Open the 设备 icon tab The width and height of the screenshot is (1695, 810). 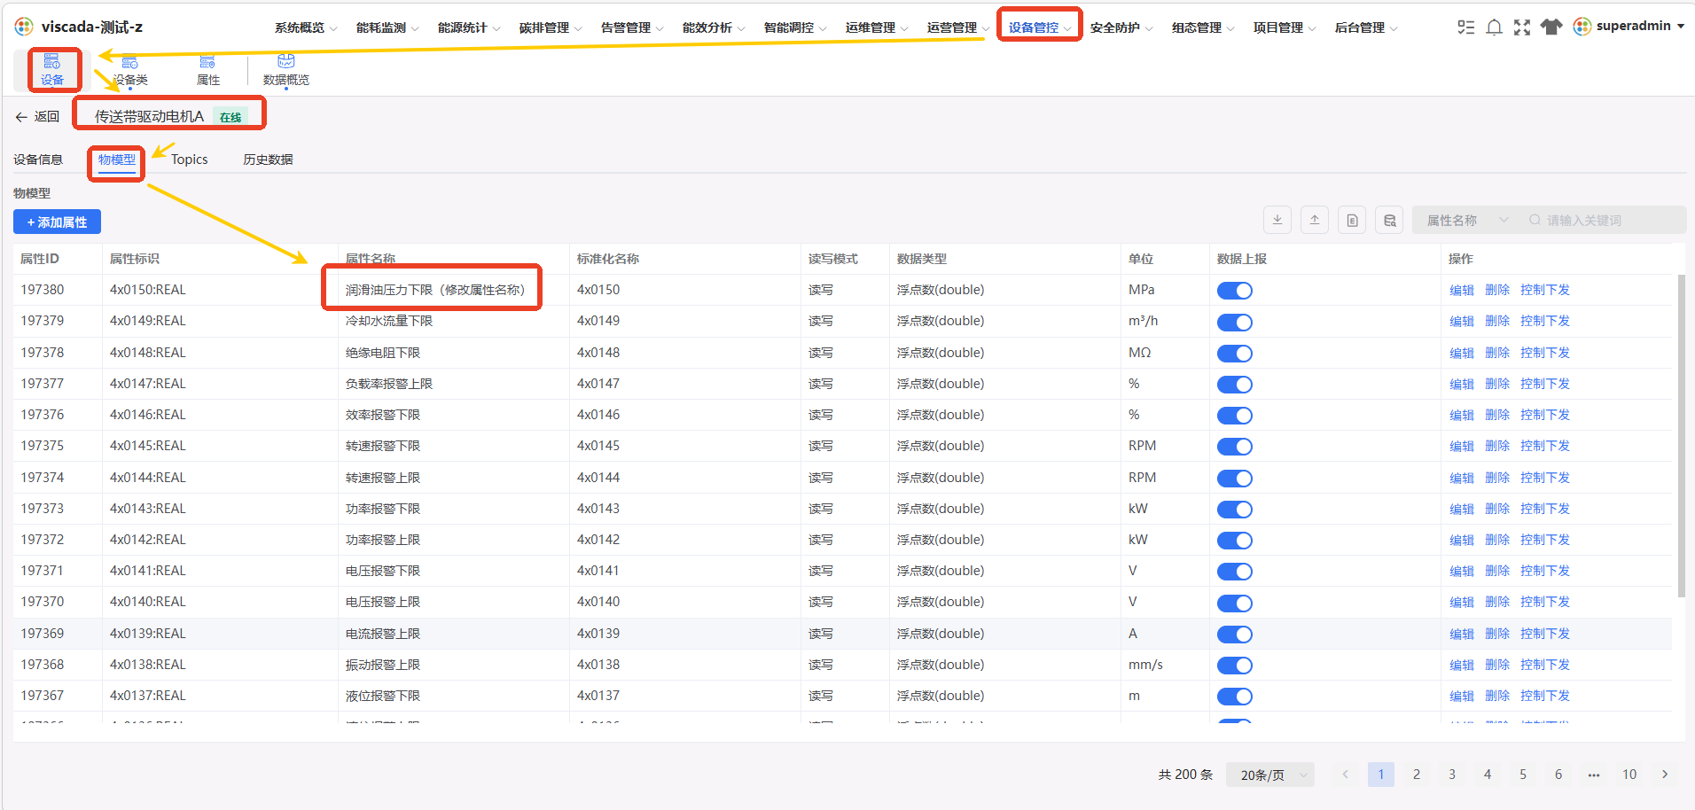(x=52, y=70)
